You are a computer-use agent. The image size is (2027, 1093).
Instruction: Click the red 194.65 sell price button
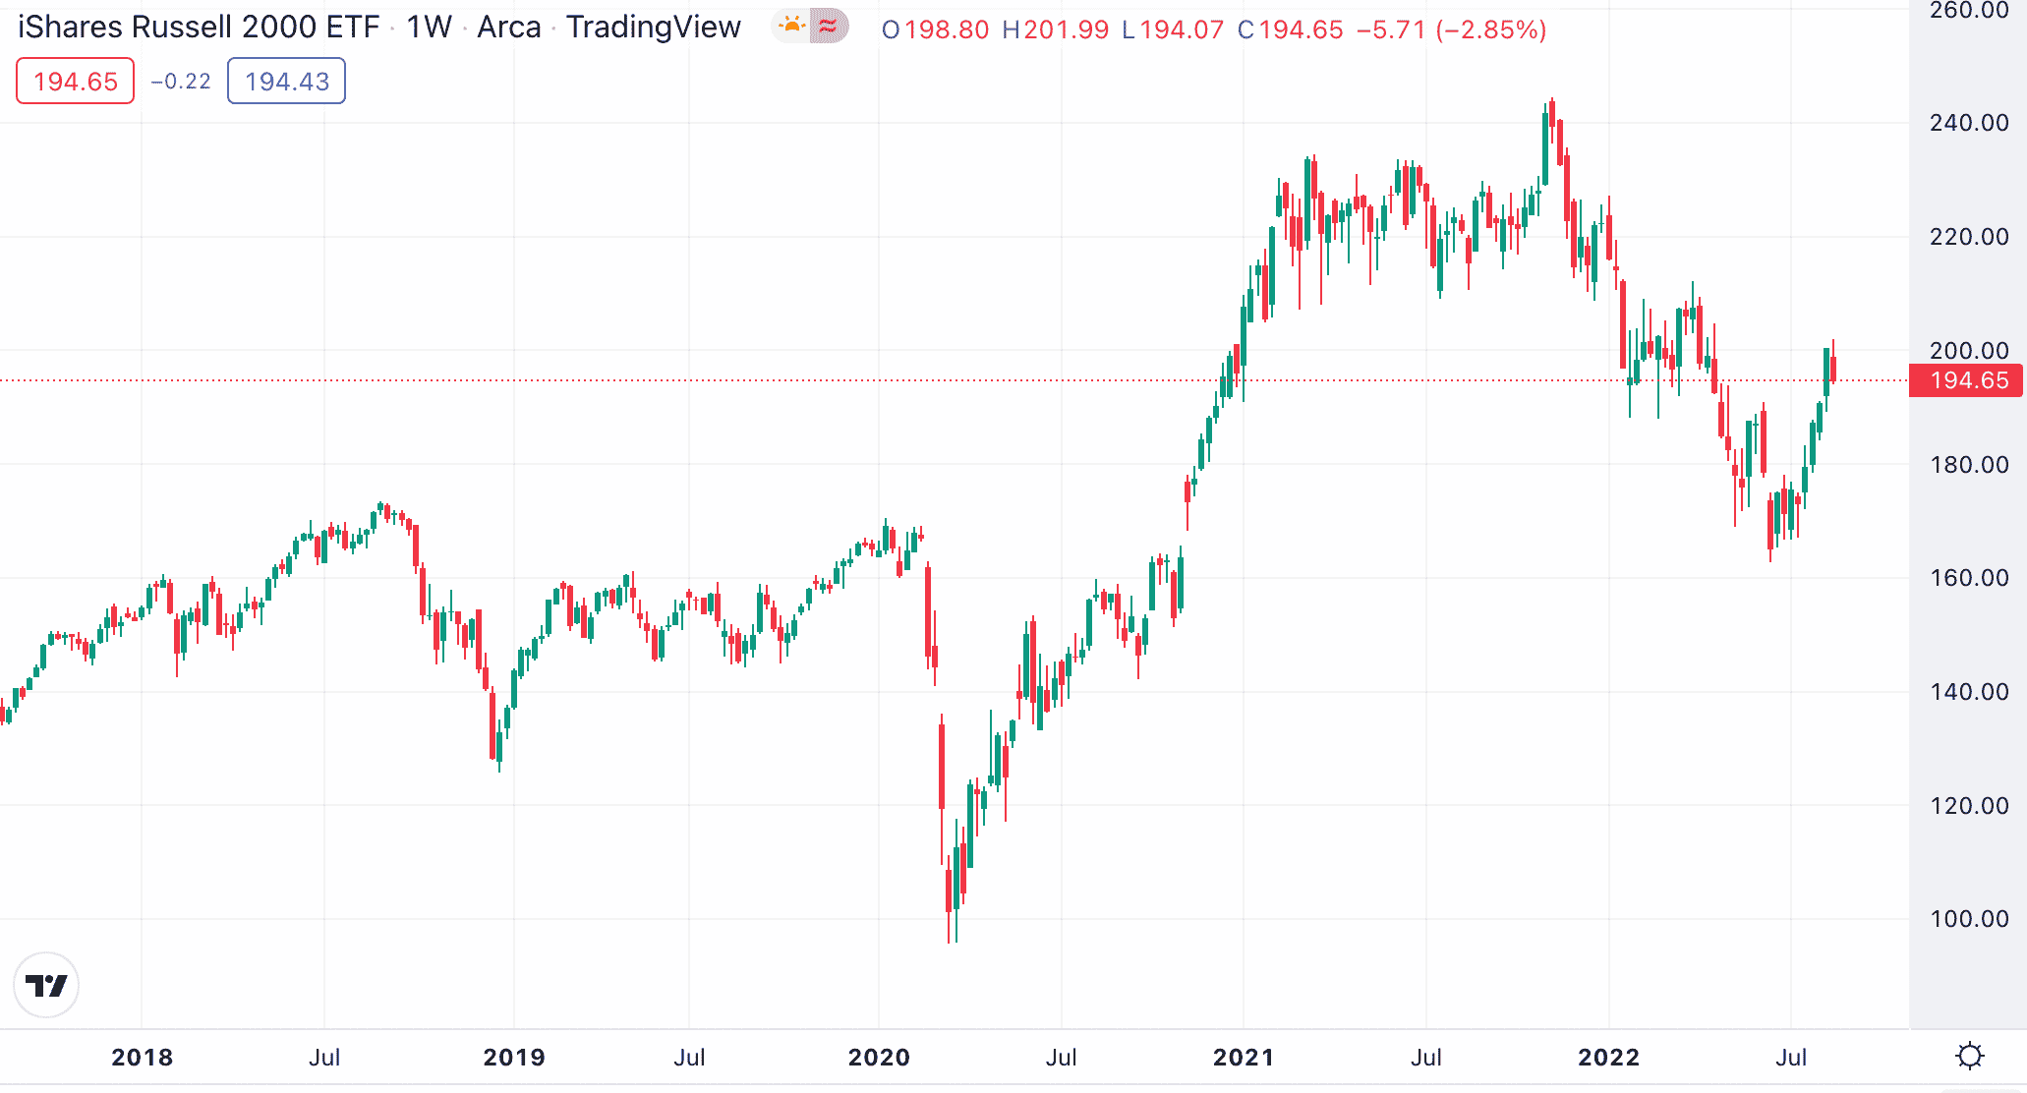click(75, 81)
